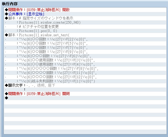Select the 战斗失利回数 line with \\V[1]
The width and height of the screenshot is (168, 137).
tap(85, 81)
